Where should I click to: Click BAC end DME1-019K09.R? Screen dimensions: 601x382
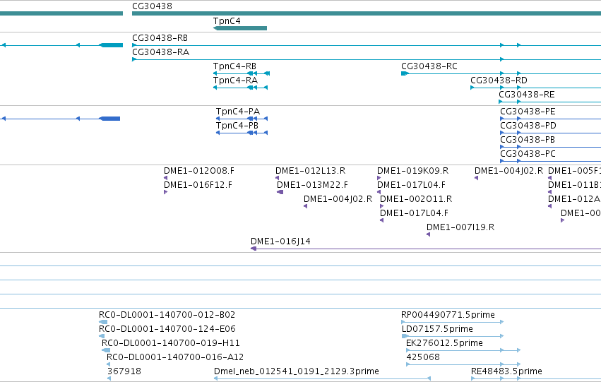point(379,178)
